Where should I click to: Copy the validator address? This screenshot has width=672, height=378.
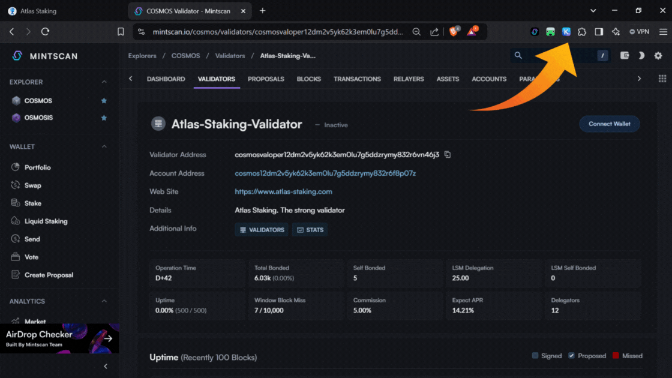click(x=448, y=155)
